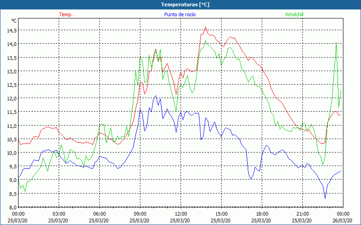The image size is (361, 225).
Task: Click the 13,0 y-axis value
Action: pos(12,71)
